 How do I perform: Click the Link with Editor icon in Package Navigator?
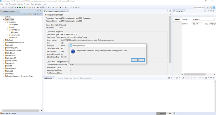[x=27, y=14]
